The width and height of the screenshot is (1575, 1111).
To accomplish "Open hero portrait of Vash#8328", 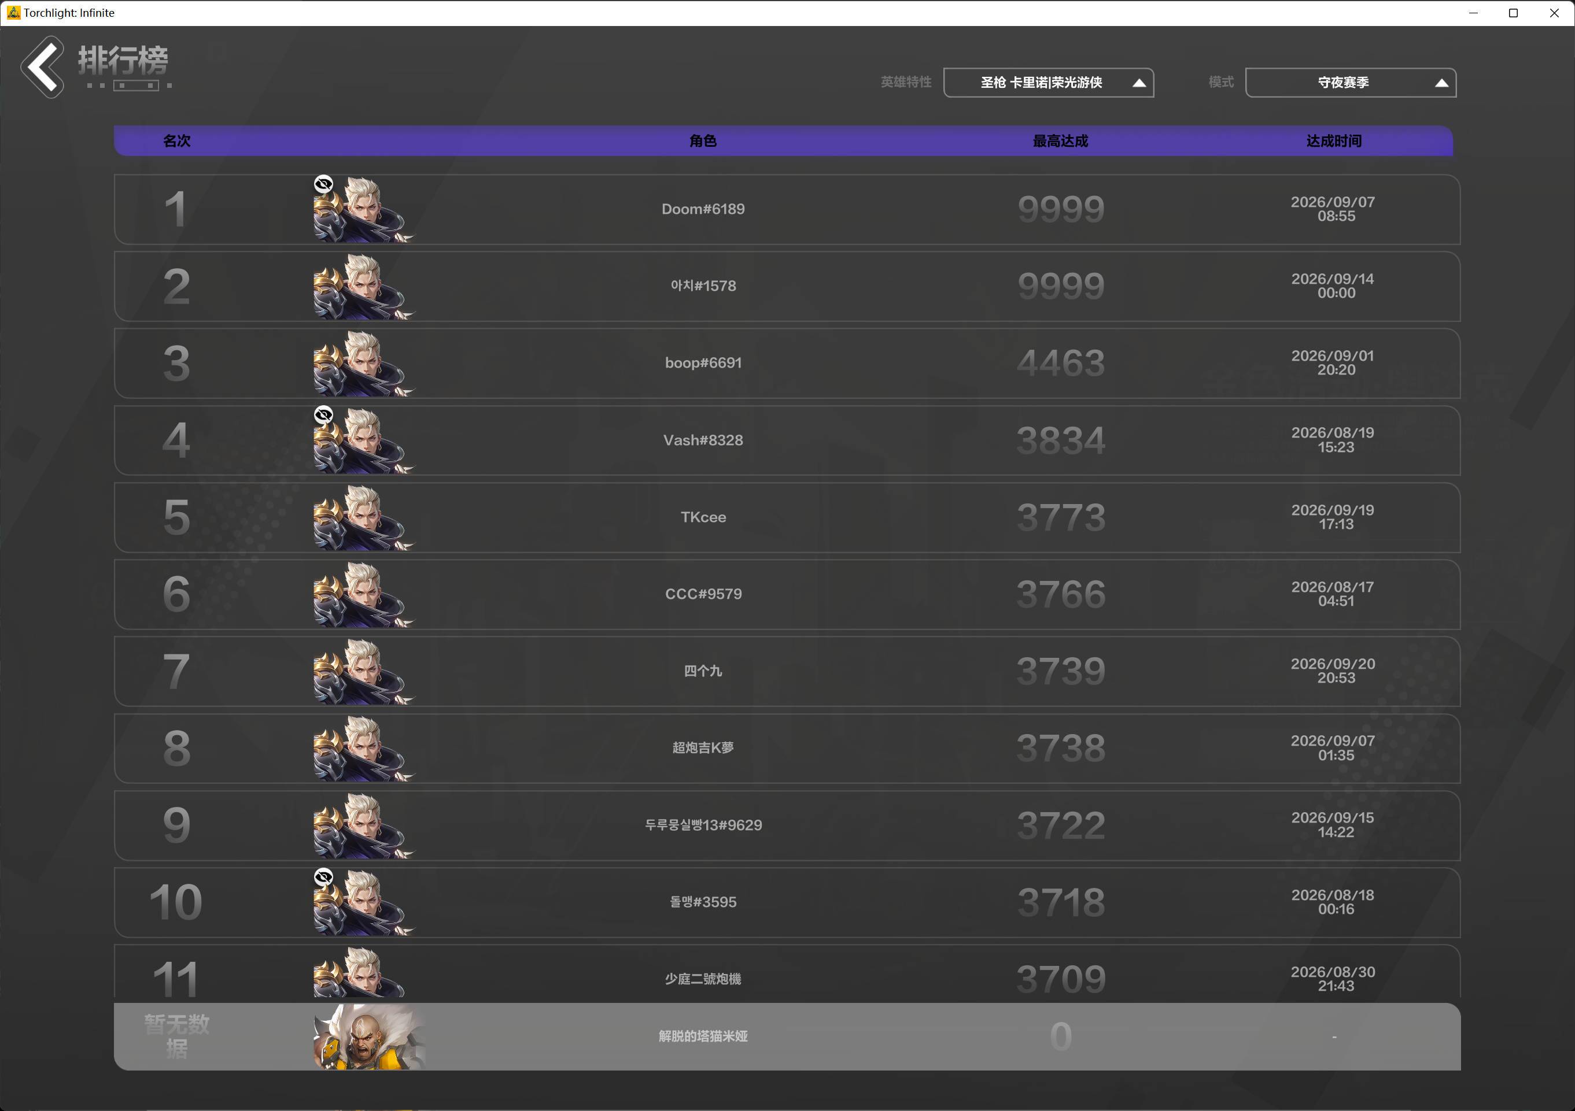I will point(364,440).
